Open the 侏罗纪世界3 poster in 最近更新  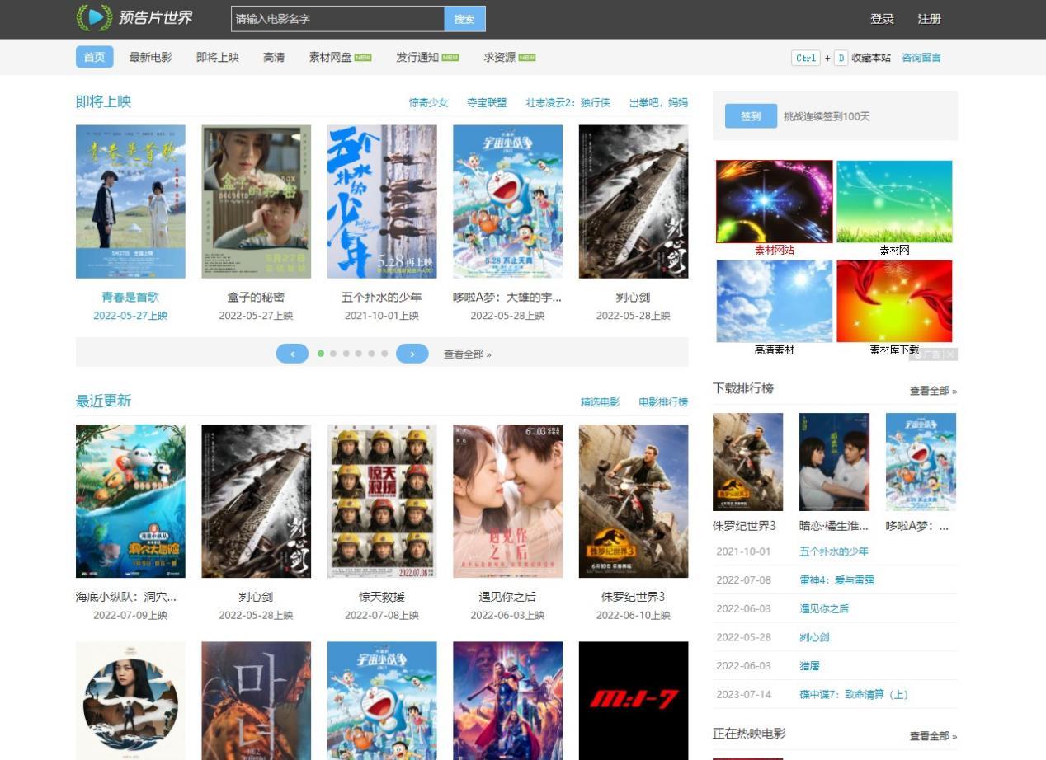coord(634,501)
